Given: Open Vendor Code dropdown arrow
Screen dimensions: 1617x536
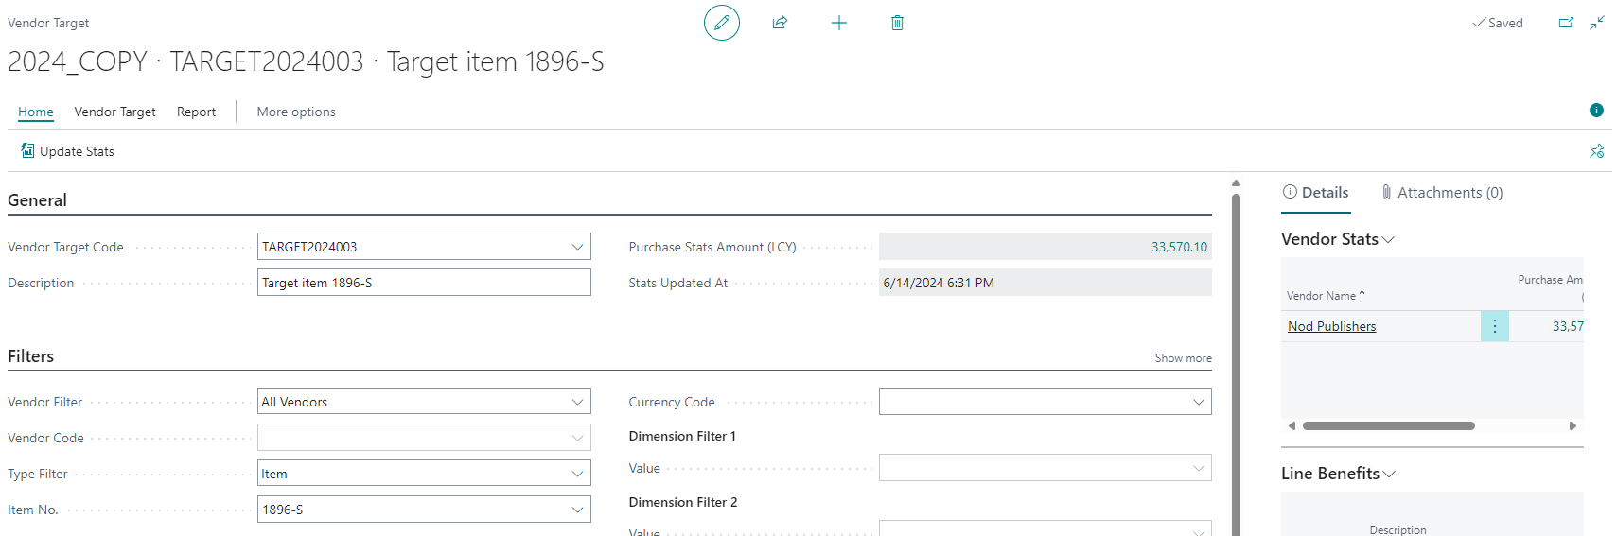Looking at the screenshot, I should tap(577, 438).
